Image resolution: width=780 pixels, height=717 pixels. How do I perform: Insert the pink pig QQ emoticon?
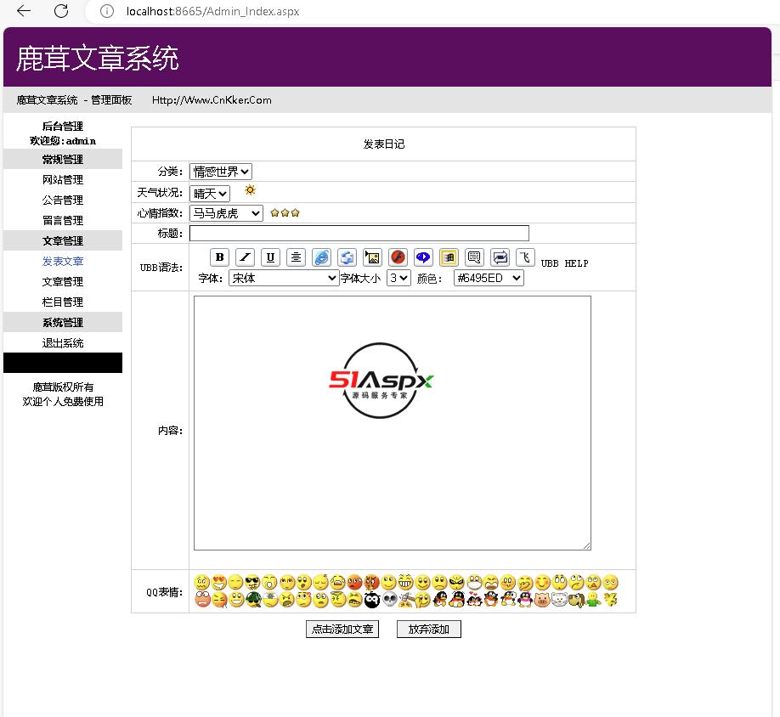tap(541, 600)
